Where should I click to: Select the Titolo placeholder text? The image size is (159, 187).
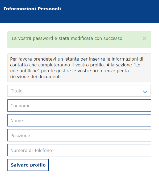point(16,91)
